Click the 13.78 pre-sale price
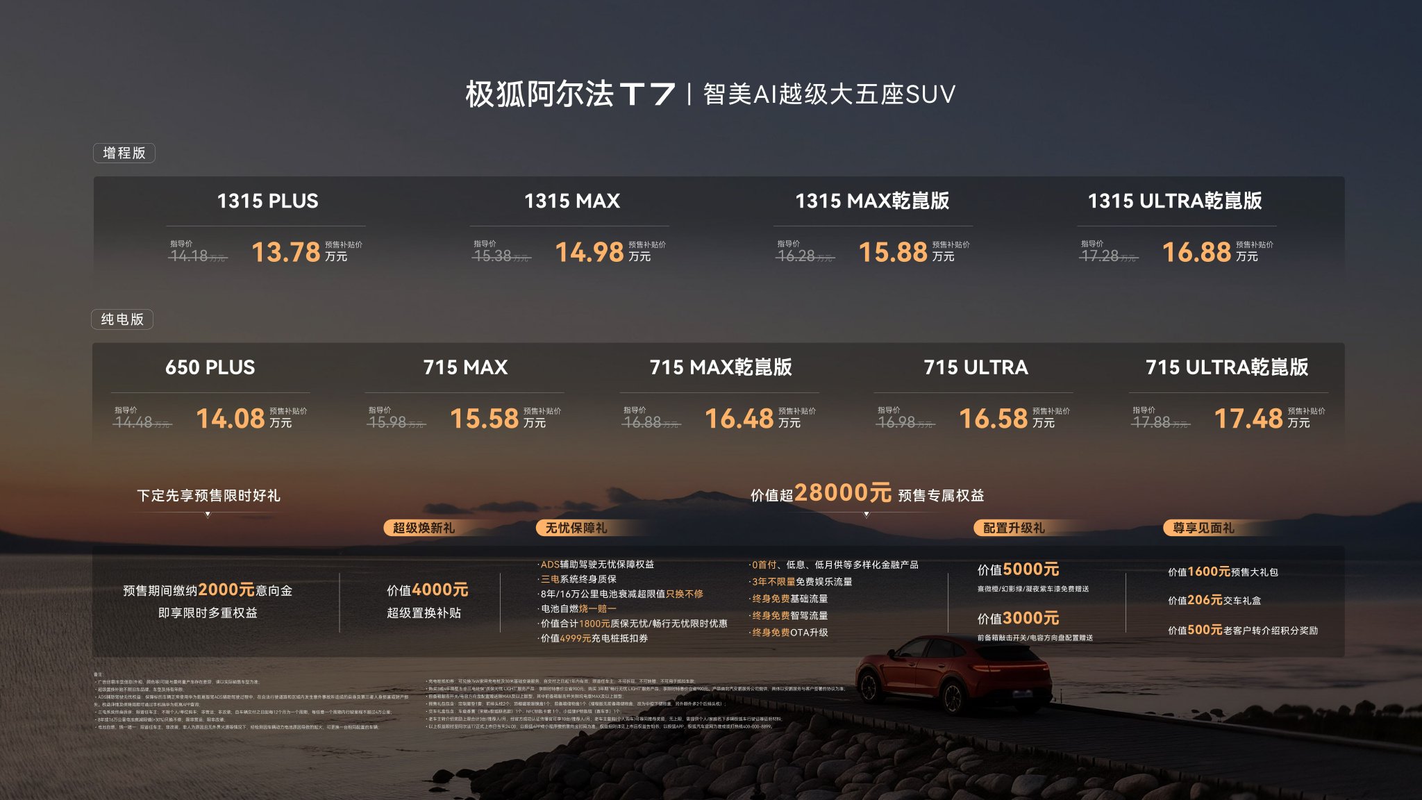 285,252
